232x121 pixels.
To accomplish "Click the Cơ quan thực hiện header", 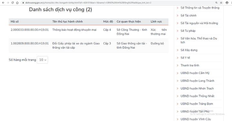I will click(x=129, y=22).
